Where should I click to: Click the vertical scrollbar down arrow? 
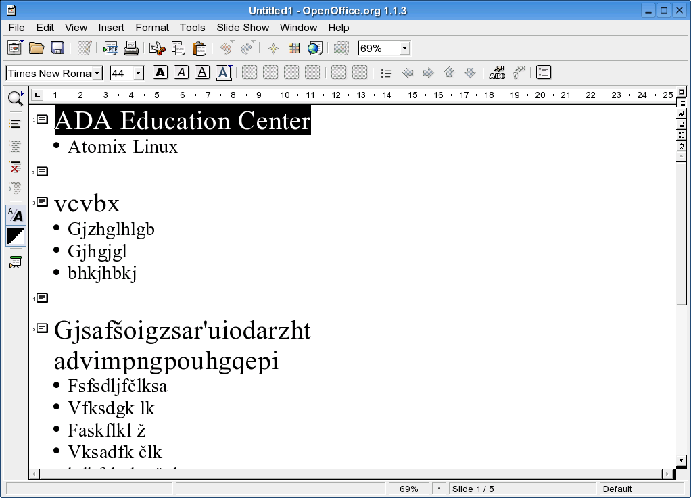pyautogui.click(x=682, y=460)
